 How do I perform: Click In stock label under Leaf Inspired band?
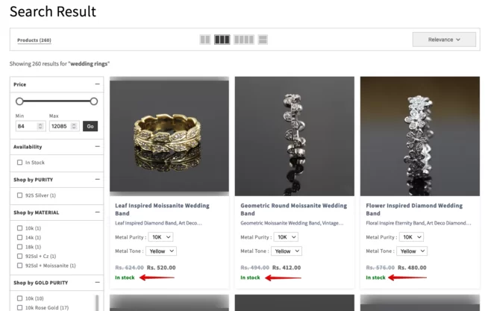tap(125, 277)
